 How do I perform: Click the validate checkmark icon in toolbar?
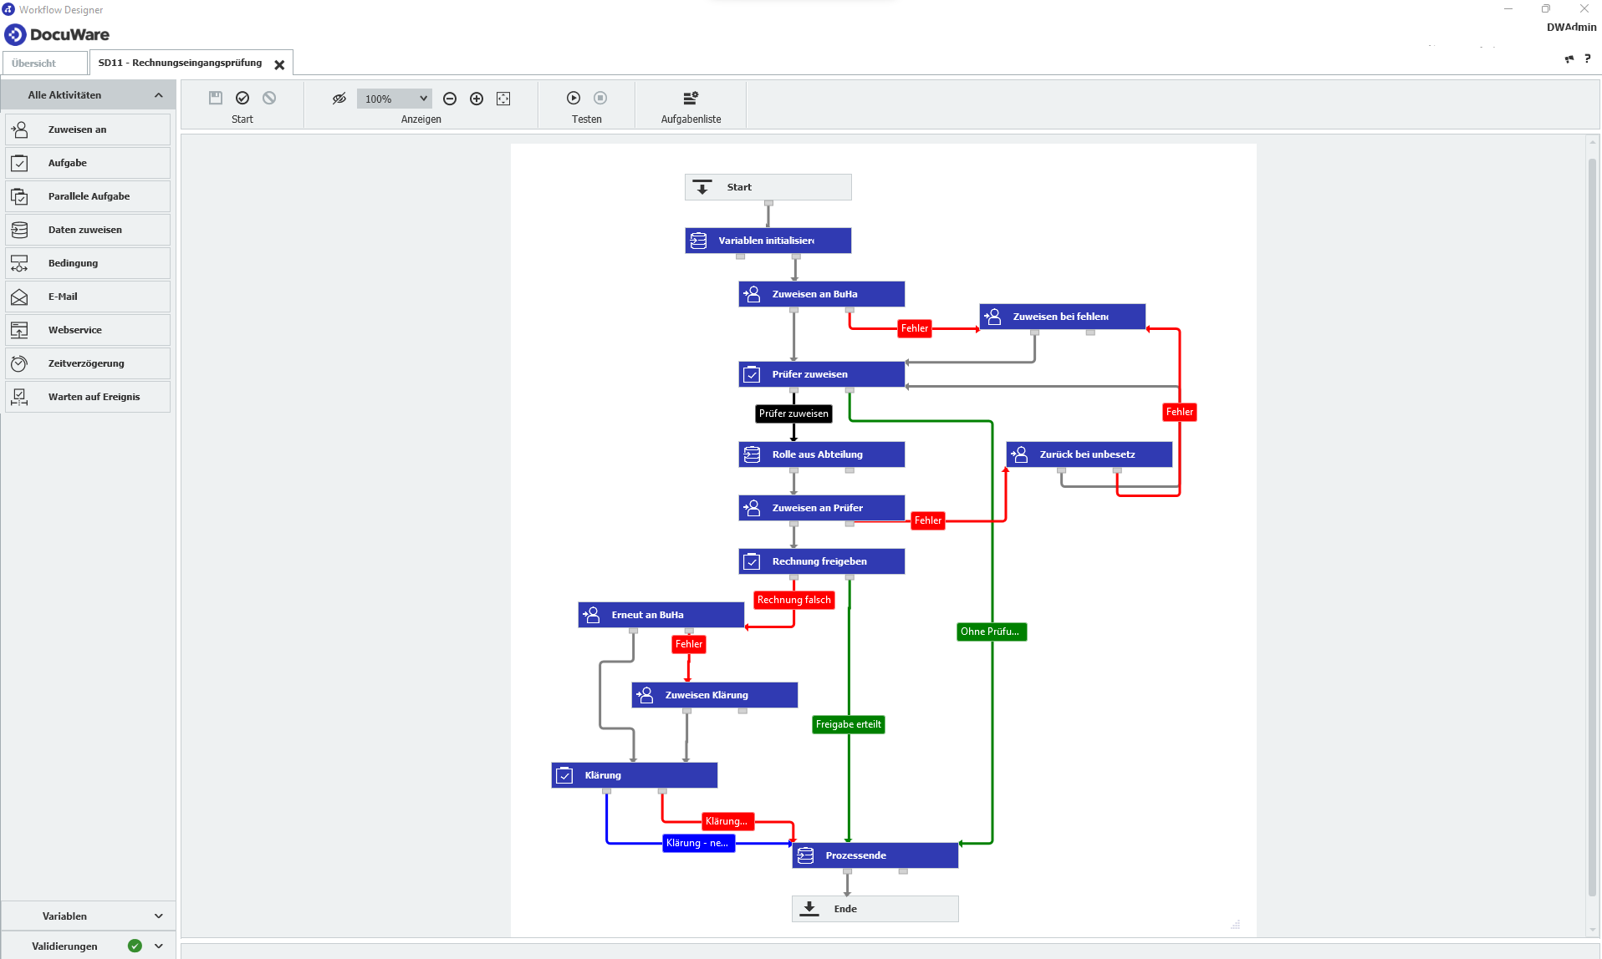[x=242, y=98]
